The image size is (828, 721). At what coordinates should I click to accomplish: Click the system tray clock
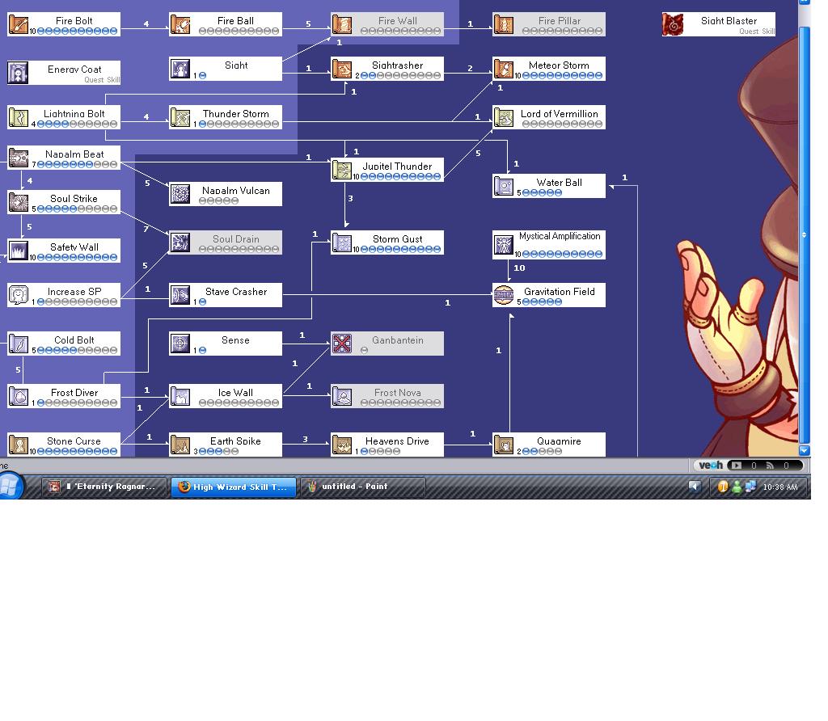(x=780, y=487)
